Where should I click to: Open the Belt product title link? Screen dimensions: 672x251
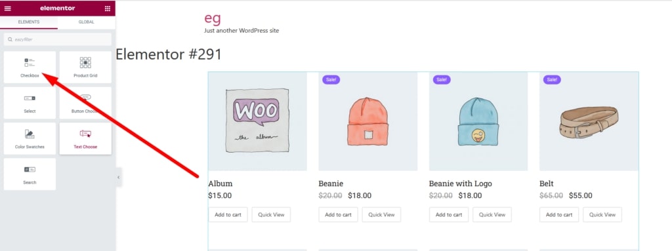coord(547,183)
